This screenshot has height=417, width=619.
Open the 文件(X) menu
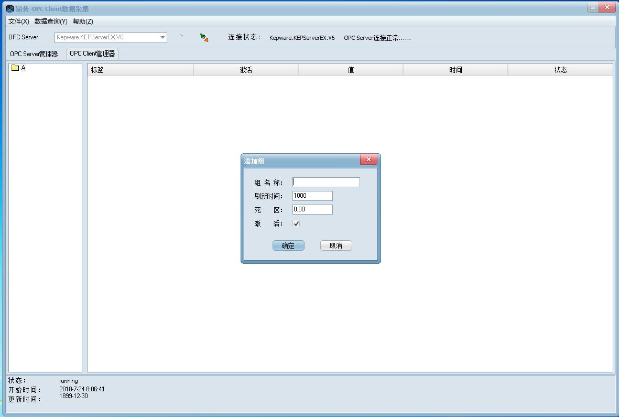(19, 22)
